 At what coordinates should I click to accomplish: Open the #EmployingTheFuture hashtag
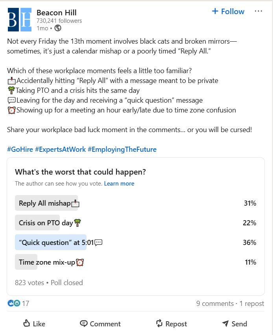tap(122, 149)
